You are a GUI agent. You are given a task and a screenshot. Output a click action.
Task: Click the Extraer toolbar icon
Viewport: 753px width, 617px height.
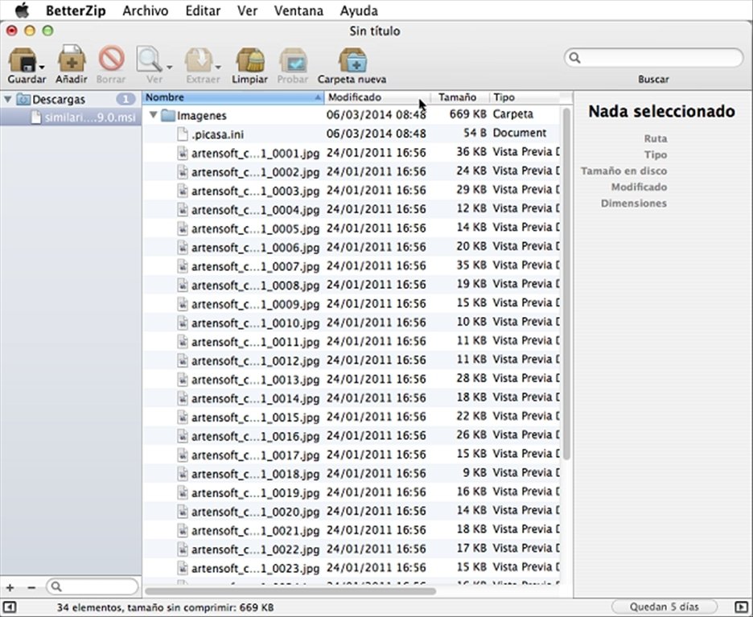coord(199,60)
